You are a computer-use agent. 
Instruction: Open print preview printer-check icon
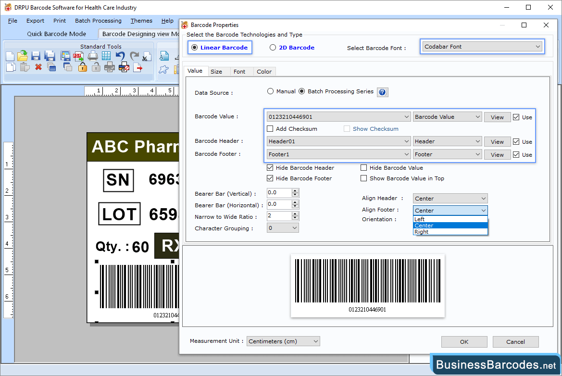click(109, 67)
